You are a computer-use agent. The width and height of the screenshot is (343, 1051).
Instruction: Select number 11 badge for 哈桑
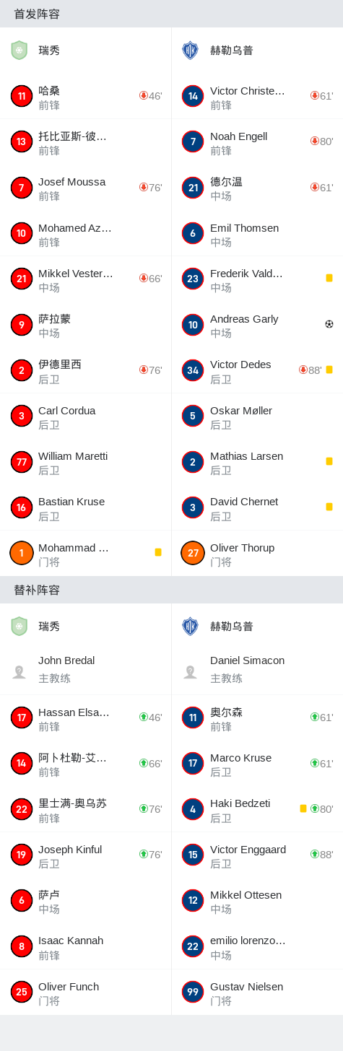point(22,96)
